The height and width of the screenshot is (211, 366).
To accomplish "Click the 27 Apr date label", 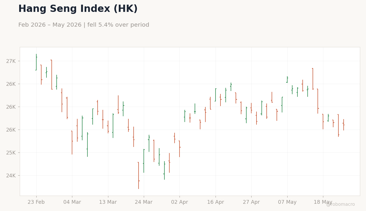I will point(251,202).
